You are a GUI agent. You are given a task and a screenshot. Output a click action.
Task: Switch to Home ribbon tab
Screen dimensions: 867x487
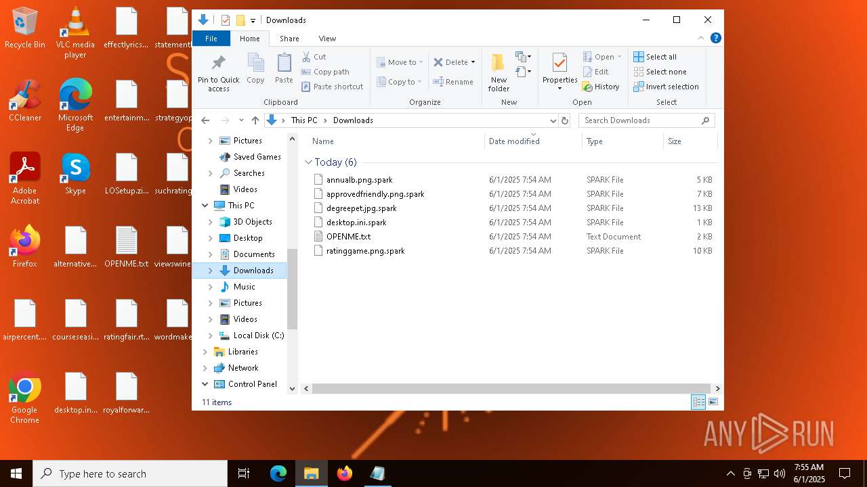[x=249, y=39]
